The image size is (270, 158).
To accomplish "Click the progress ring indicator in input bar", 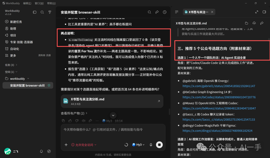I will coord(126,145).
